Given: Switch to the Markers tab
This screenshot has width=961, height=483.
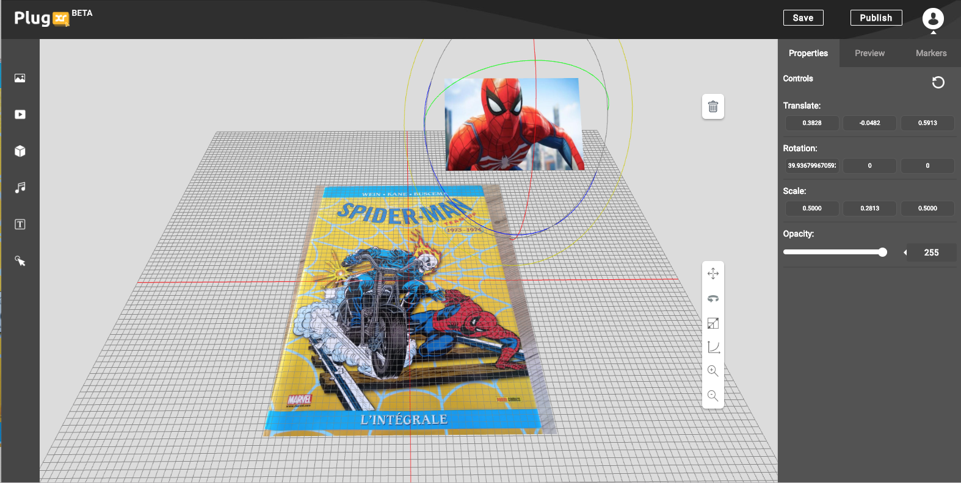Looking at the screenshot, I should 931,53.
